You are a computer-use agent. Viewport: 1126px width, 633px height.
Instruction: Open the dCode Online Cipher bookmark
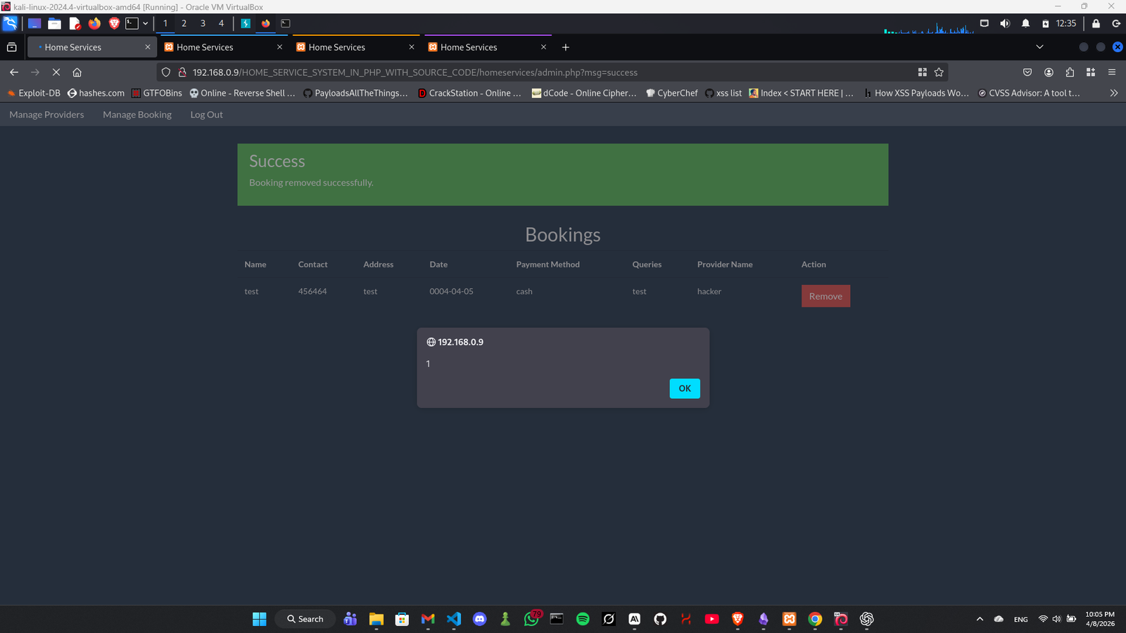(584, 93)
